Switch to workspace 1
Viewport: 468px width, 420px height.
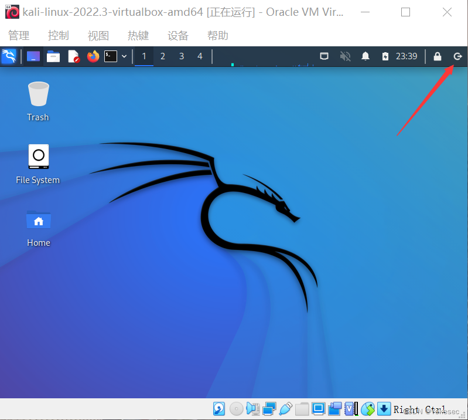coord(144,56)
